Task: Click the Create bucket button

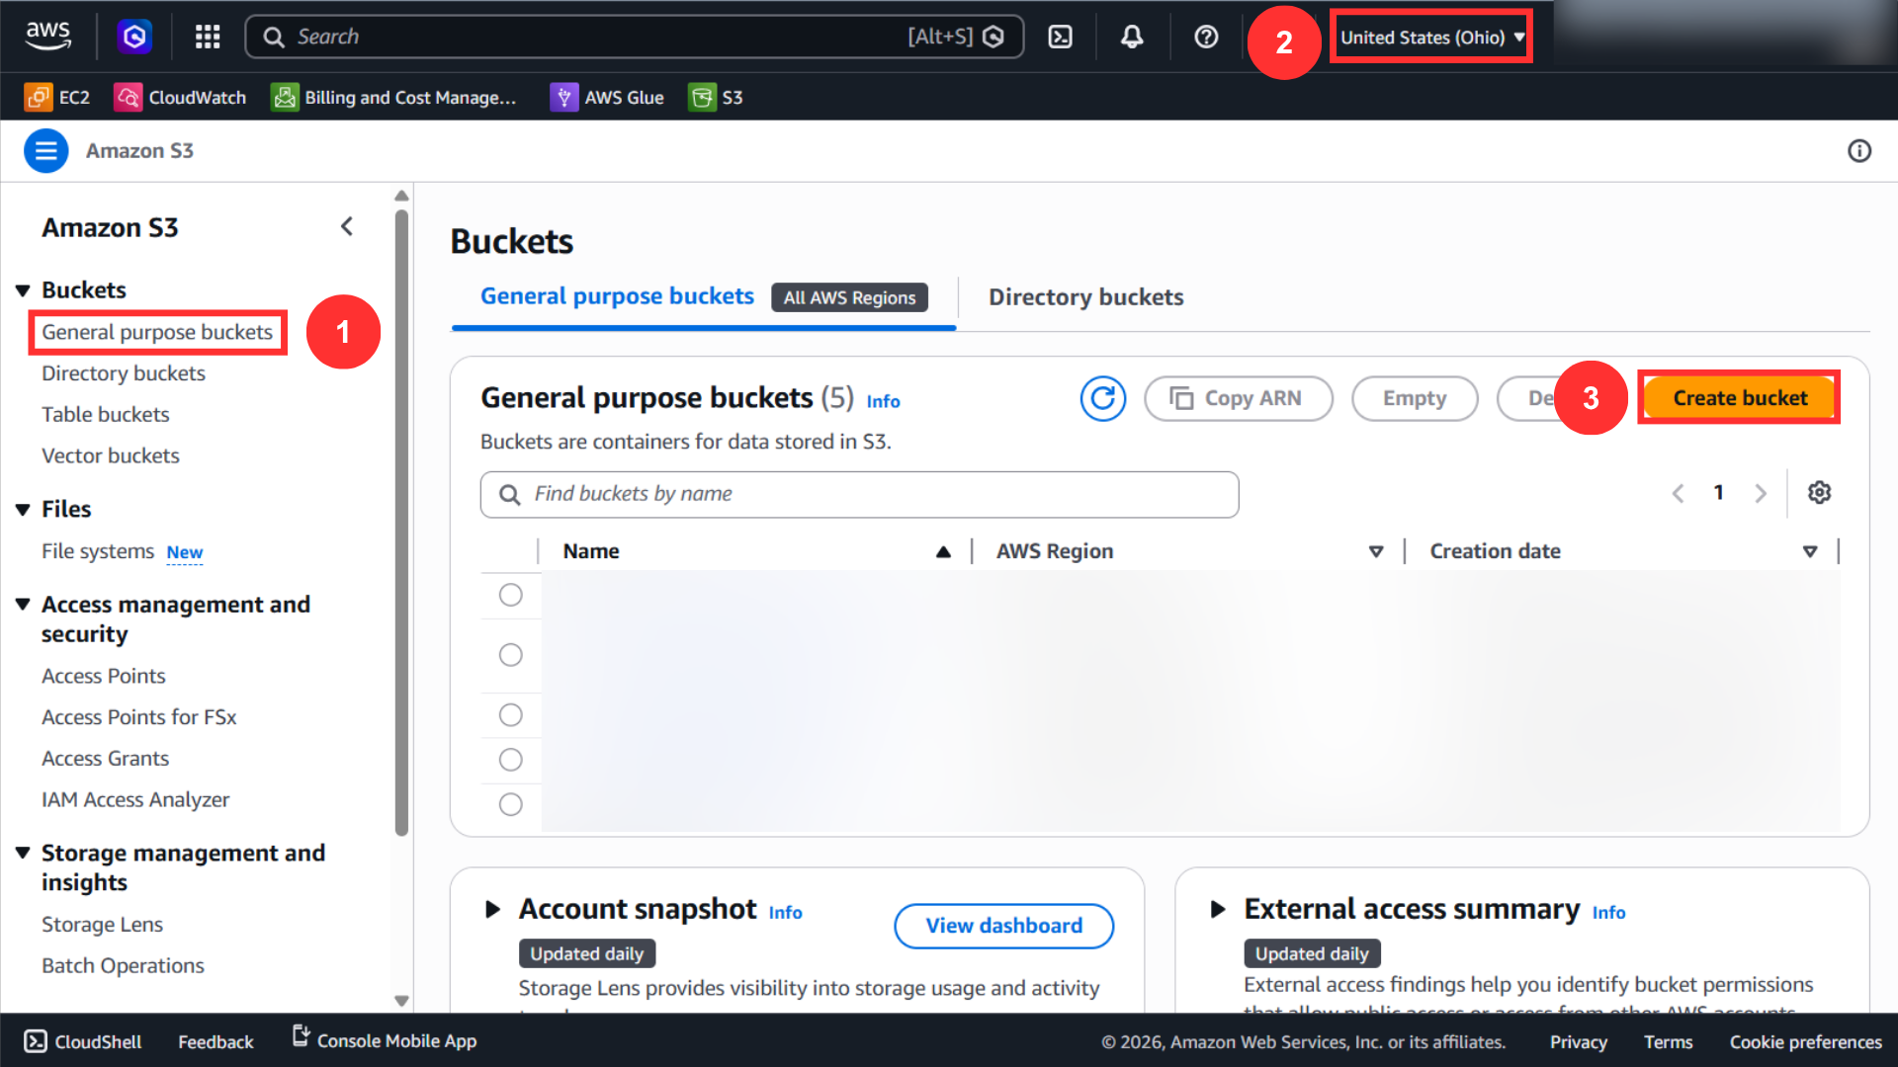Action: pyautogui.click(x=1739, y=398)
